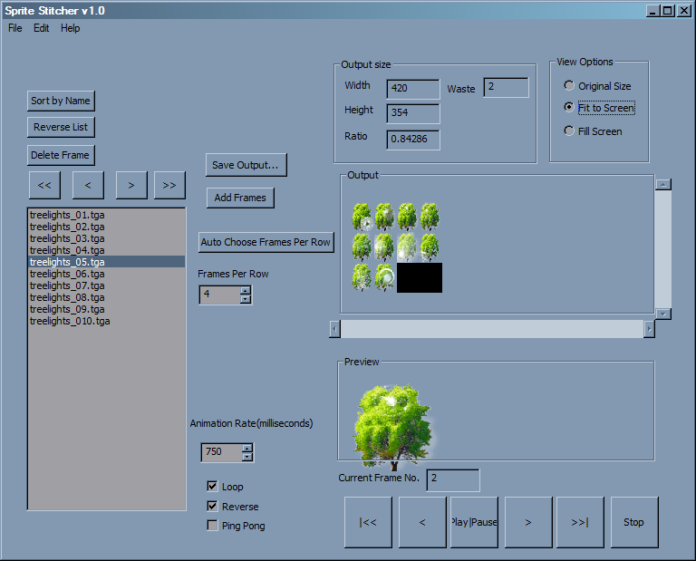Click the < button above the frame list
This screenshot has height=561, width=696.
click(x=88, y=185)
